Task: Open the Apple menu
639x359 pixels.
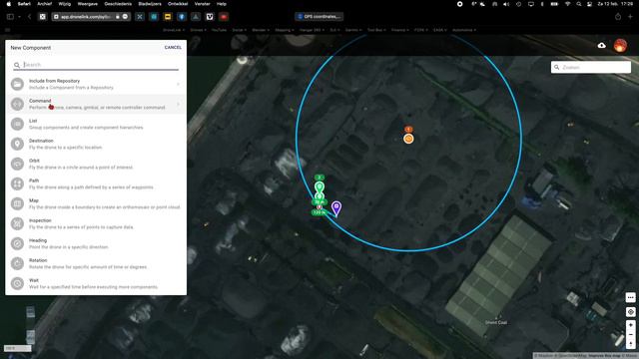Action: [x=9, y=4]
